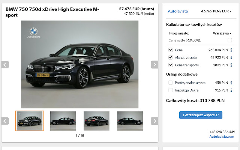Click the 263 034 PLN price amount
240x150 pixels.
coord(218,50)
